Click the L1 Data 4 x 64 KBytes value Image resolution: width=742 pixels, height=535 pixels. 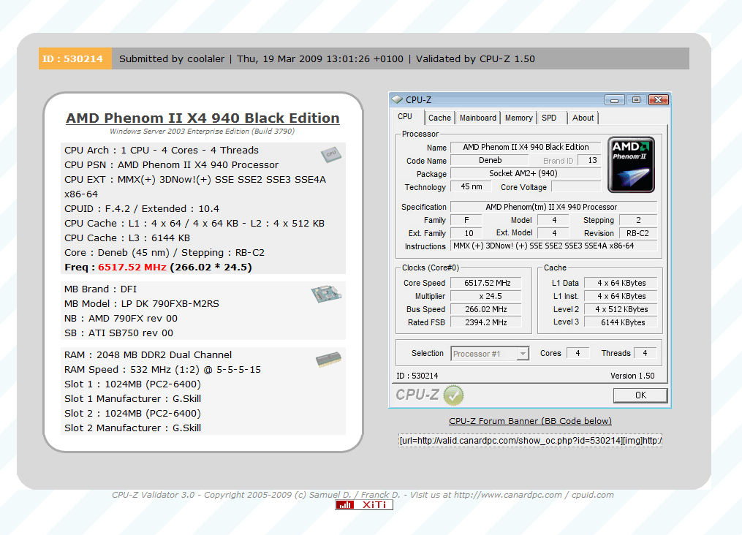pos(621,283)
